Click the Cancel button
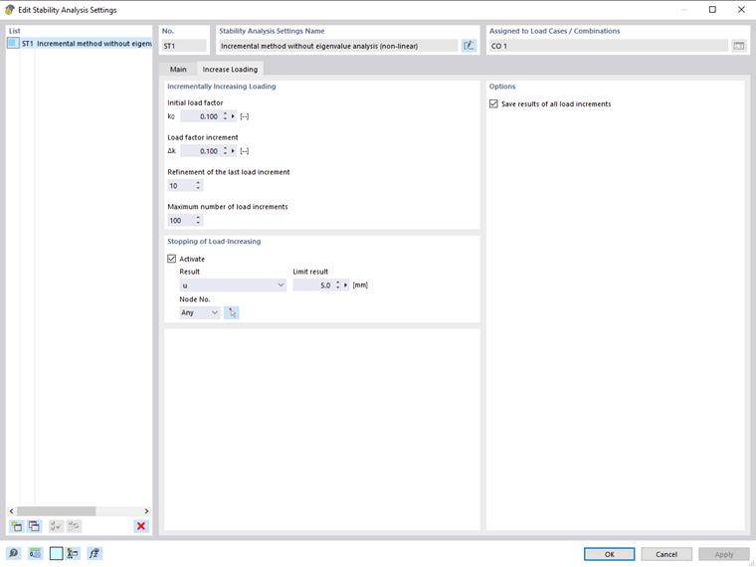 tap(666, 554)
